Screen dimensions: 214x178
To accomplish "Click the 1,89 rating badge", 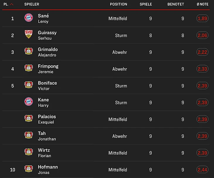I will (202, 18).
